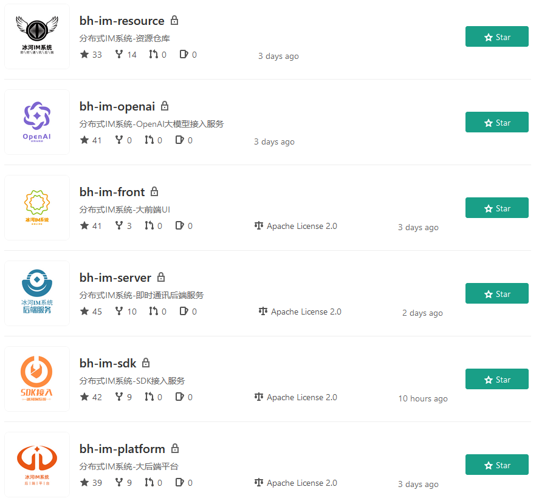The image size is (539, 501).
Task: Open the bh-im-front repository link
Action: point(112,192)
